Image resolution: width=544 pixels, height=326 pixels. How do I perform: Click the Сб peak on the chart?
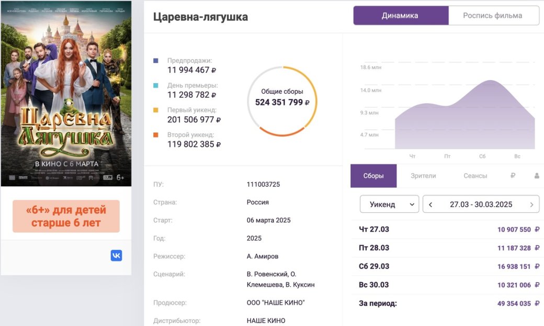pyautogui.click(x=490, y=81)
